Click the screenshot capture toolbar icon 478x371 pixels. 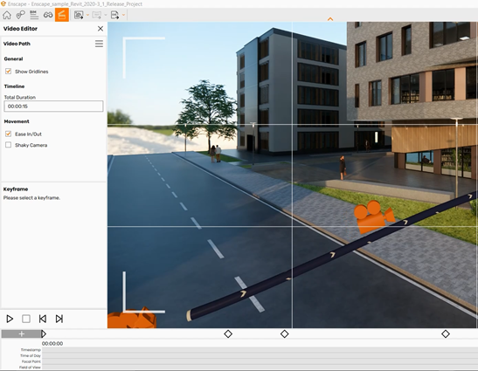[x=79, y=15]
